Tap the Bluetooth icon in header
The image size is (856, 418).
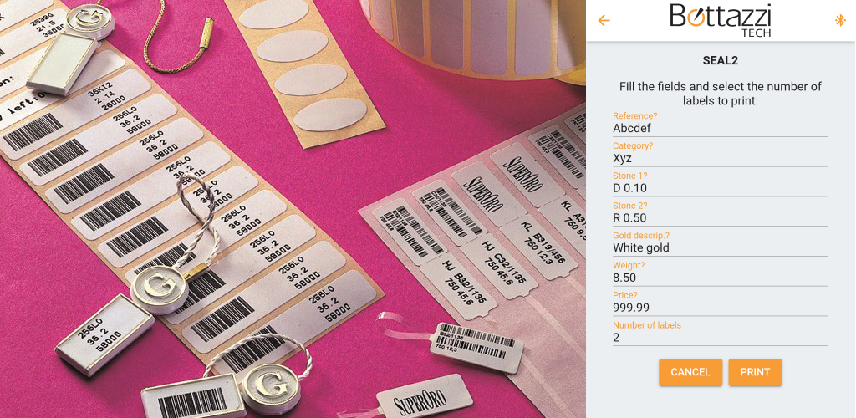(x=839, y=20)
